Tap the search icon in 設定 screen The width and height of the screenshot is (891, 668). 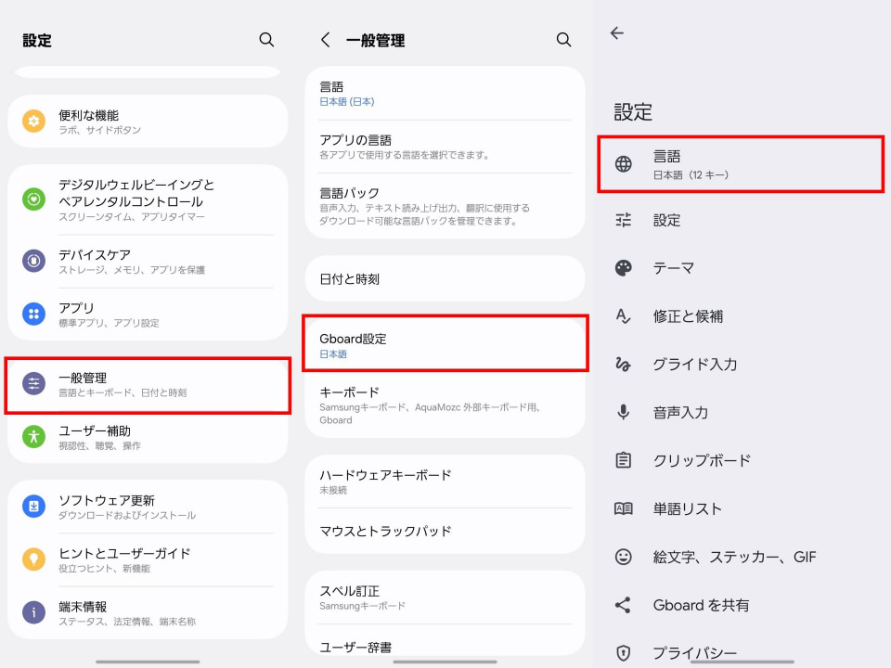266,40
